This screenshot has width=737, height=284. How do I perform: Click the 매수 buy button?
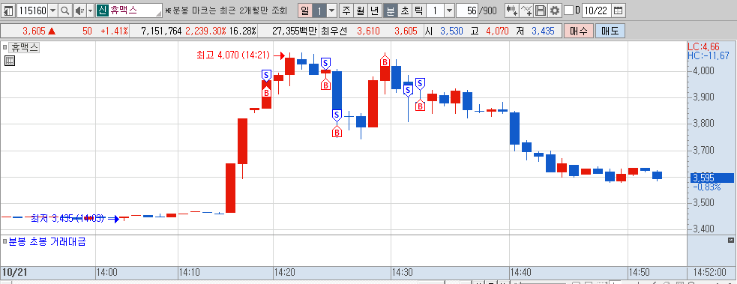click(579, 31)
